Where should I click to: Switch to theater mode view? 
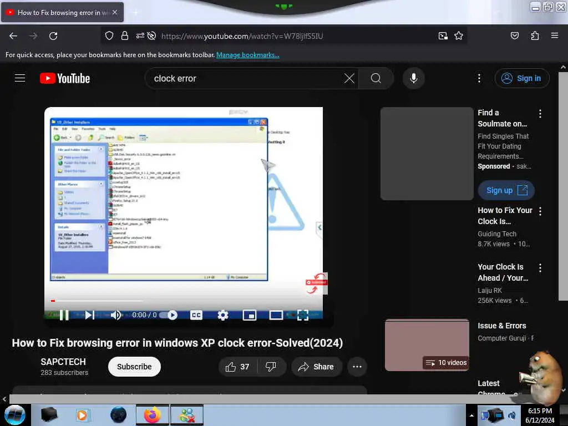(x=276, y=315)
